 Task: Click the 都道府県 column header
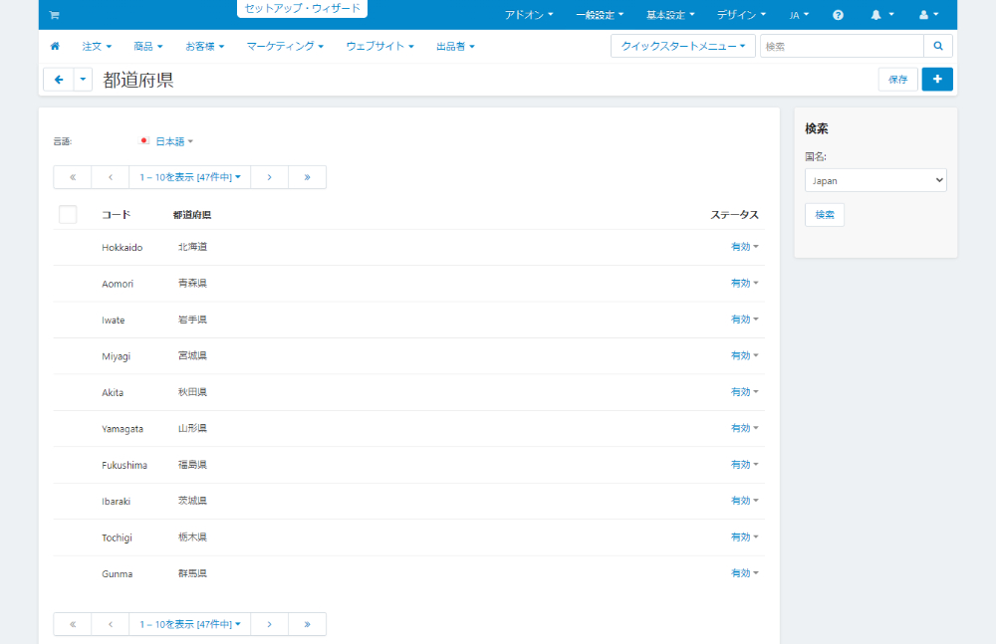click(192, 215)
